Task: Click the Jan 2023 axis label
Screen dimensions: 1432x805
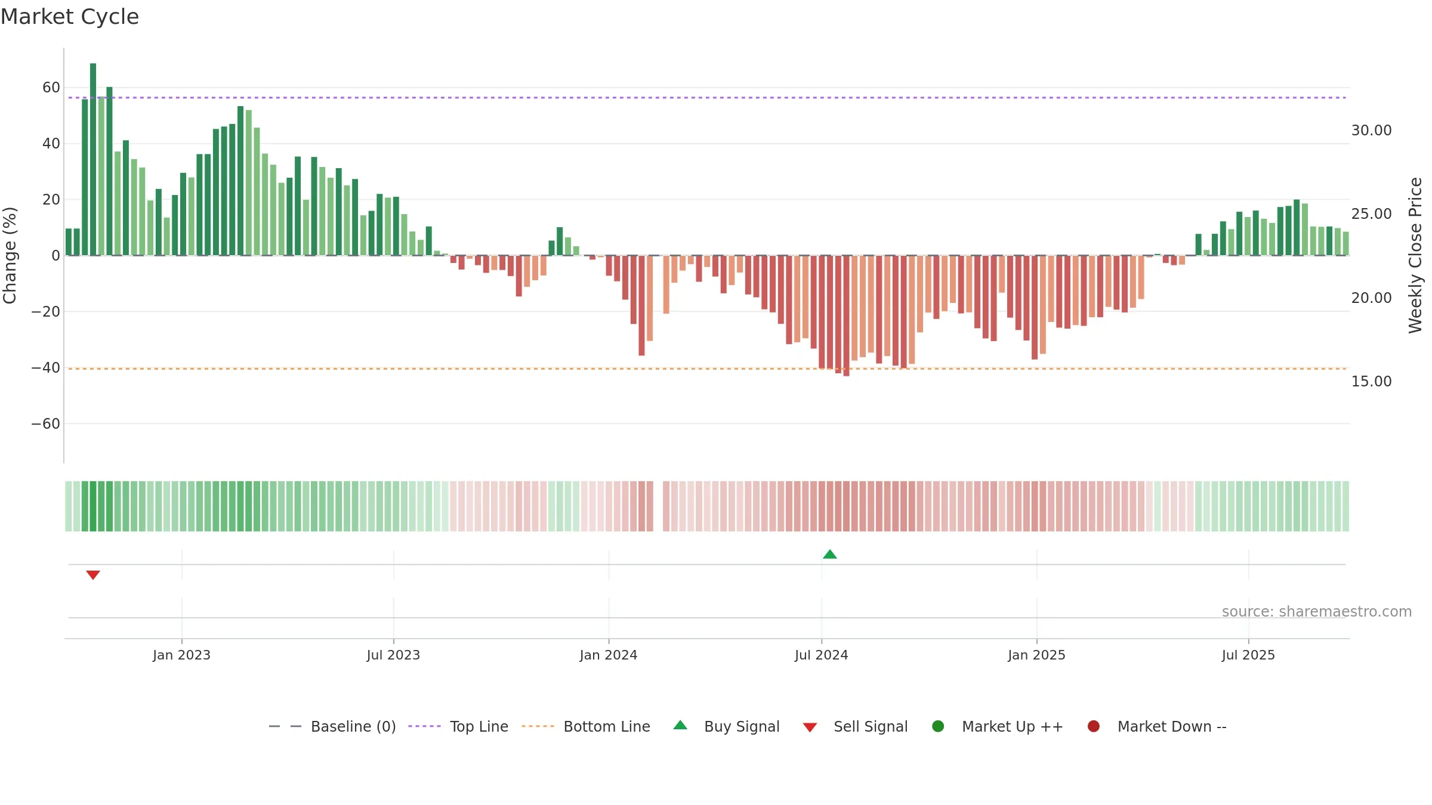Action: [x=181, y=655]
